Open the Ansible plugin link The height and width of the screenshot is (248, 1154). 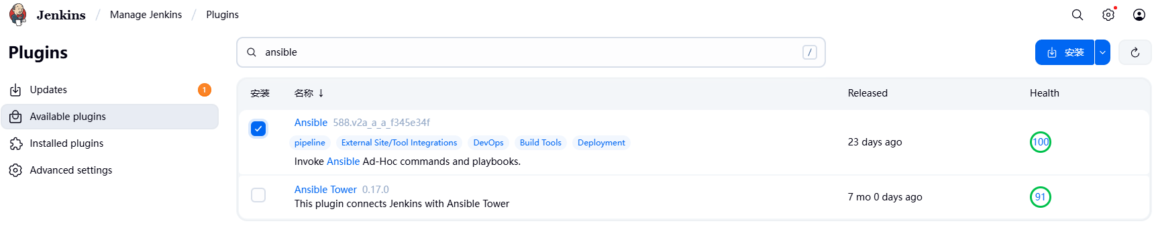pos(311,123)
